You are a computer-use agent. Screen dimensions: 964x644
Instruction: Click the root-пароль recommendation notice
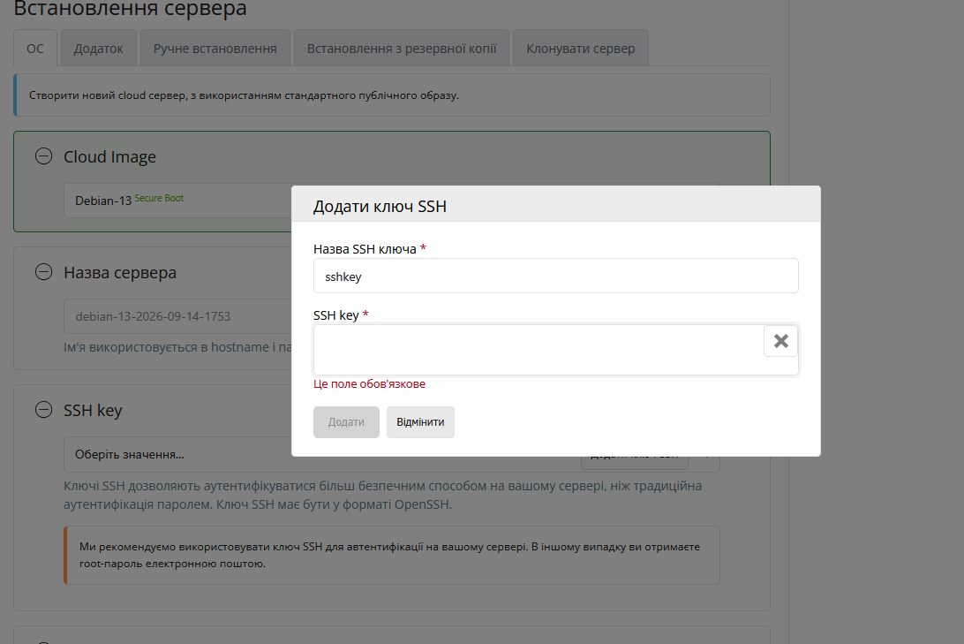(x=392, y=555)
